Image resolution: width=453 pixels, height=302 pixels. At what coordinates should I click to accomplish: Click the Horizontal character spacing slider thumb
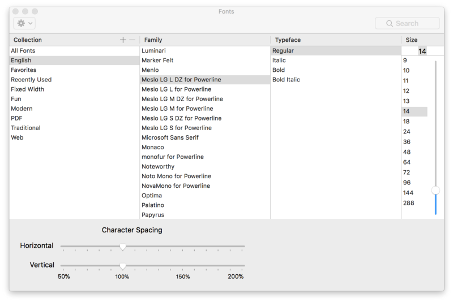tap(123, 247)
